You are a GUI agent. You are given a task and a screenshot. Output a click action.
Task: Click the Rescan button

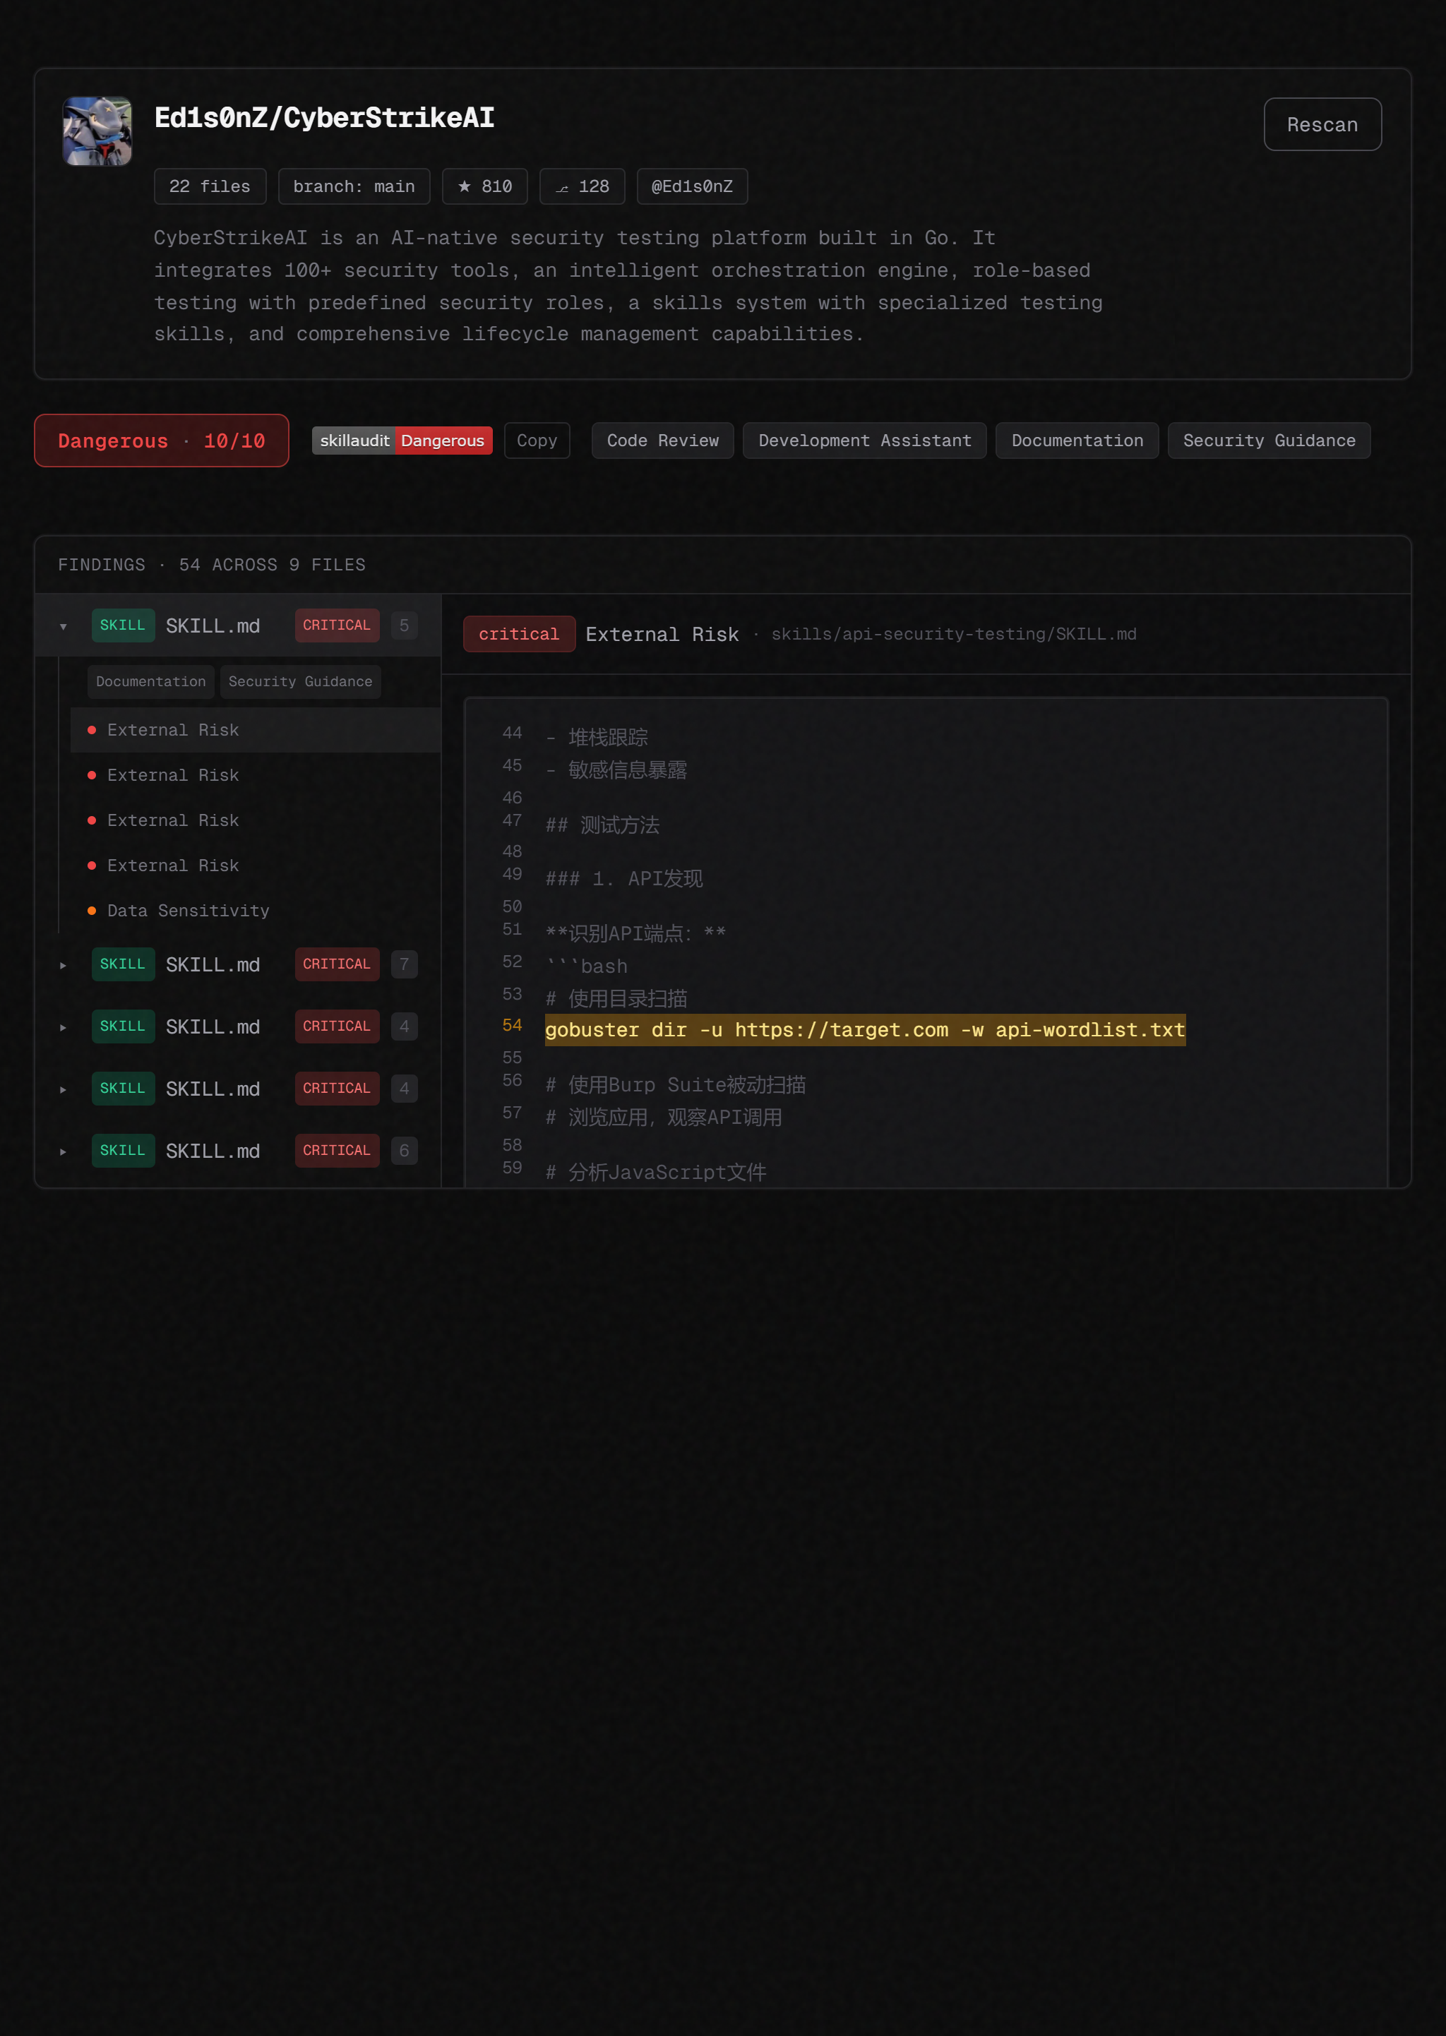coord(1321,125)
